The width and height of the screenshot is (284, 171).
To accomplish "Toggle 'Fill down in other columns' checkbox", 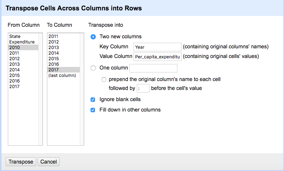I will pos(93,110).
